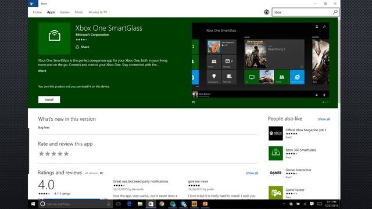
Task: Click the 4,111 ratings count
Action: click(62, 193)
